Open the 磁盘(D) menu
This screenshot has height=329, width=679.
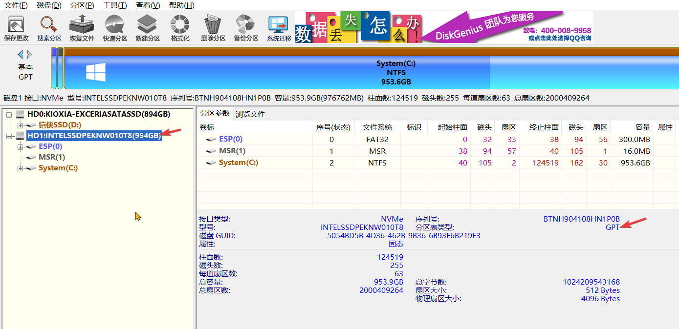pyautogui.click(x=49, y=5)
